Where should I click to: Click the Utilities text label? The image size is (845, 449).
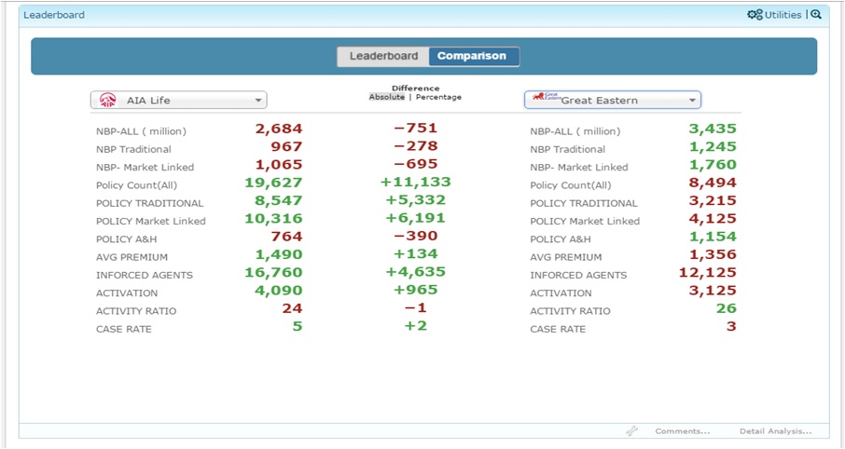tap(783, 15)
